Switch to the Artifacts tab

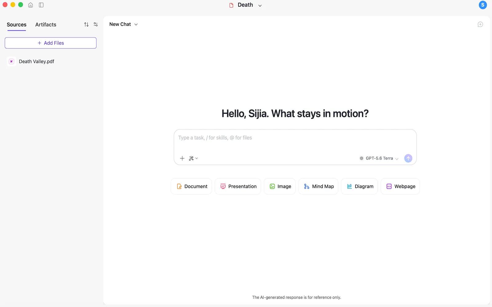click(x=46, y=25)
